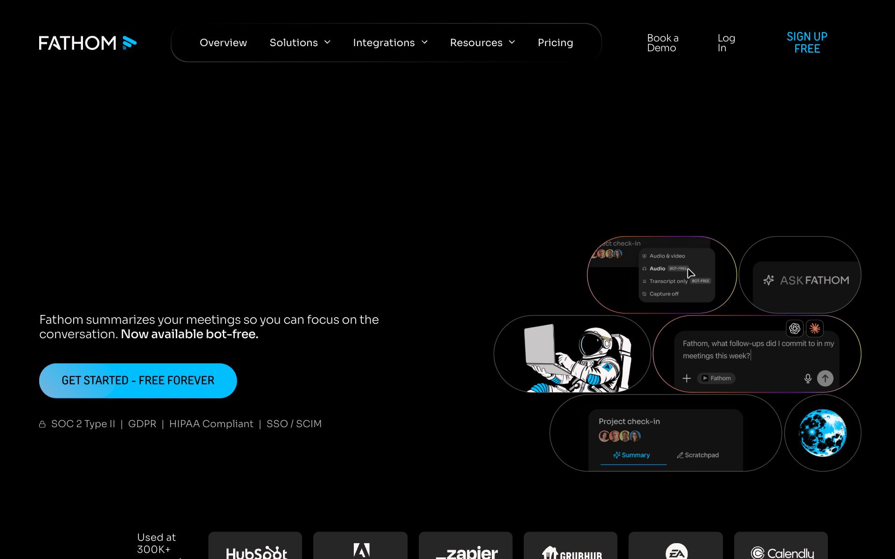Click the plus icon in chat box
This screenshot has width=895, height=559.
point(687,378)
